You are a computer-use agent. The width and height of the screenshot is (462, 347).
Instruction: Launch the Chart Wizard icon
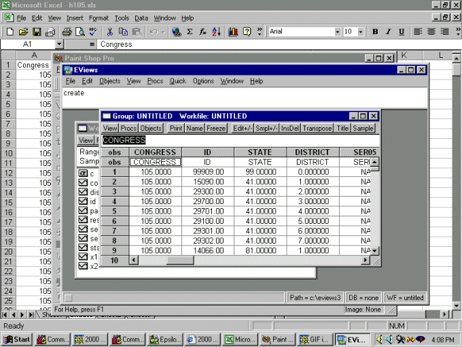pyautogui.click(x=234, y=31)
